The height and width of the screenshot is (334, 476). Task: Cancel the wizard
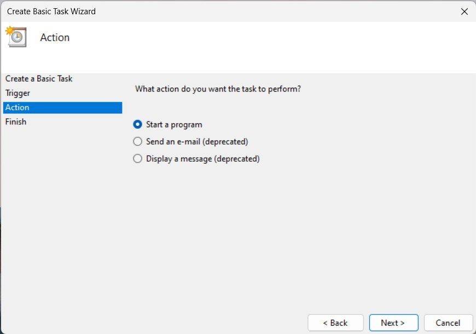[449, 323]
